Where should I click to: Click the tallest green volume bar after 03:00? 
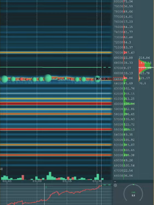click(x=50, y=176)
